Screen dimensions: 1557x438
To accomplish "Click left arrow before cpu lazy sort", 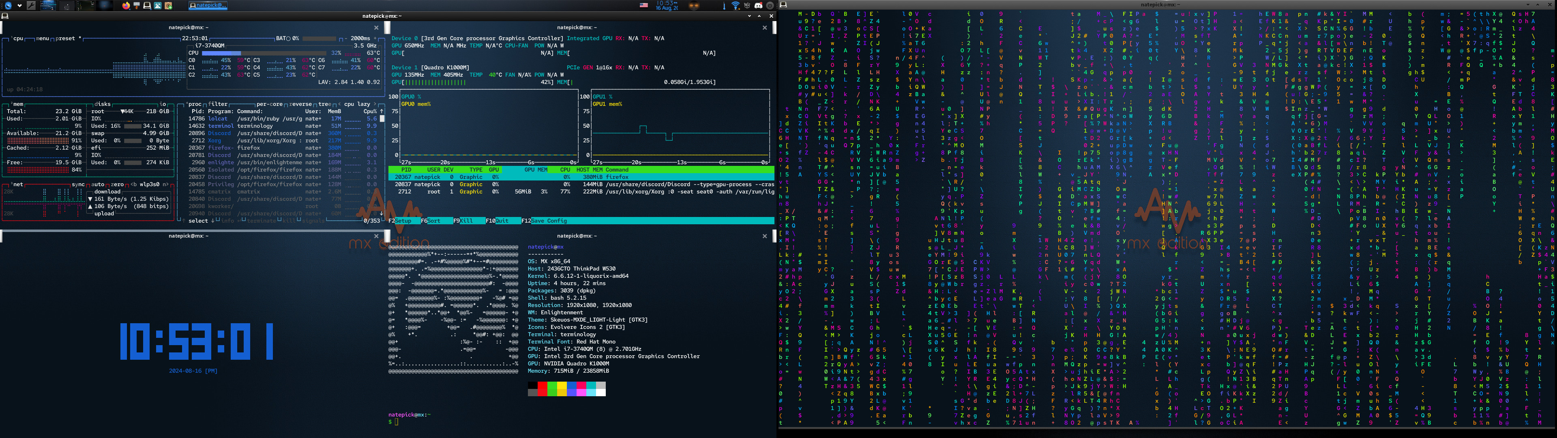I will pos(339,104).
